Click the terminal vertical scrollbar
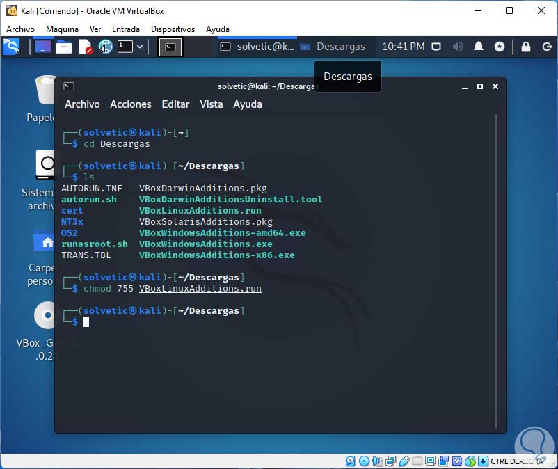The width and height of the screenshot is (558, 469). pos(495,271)
